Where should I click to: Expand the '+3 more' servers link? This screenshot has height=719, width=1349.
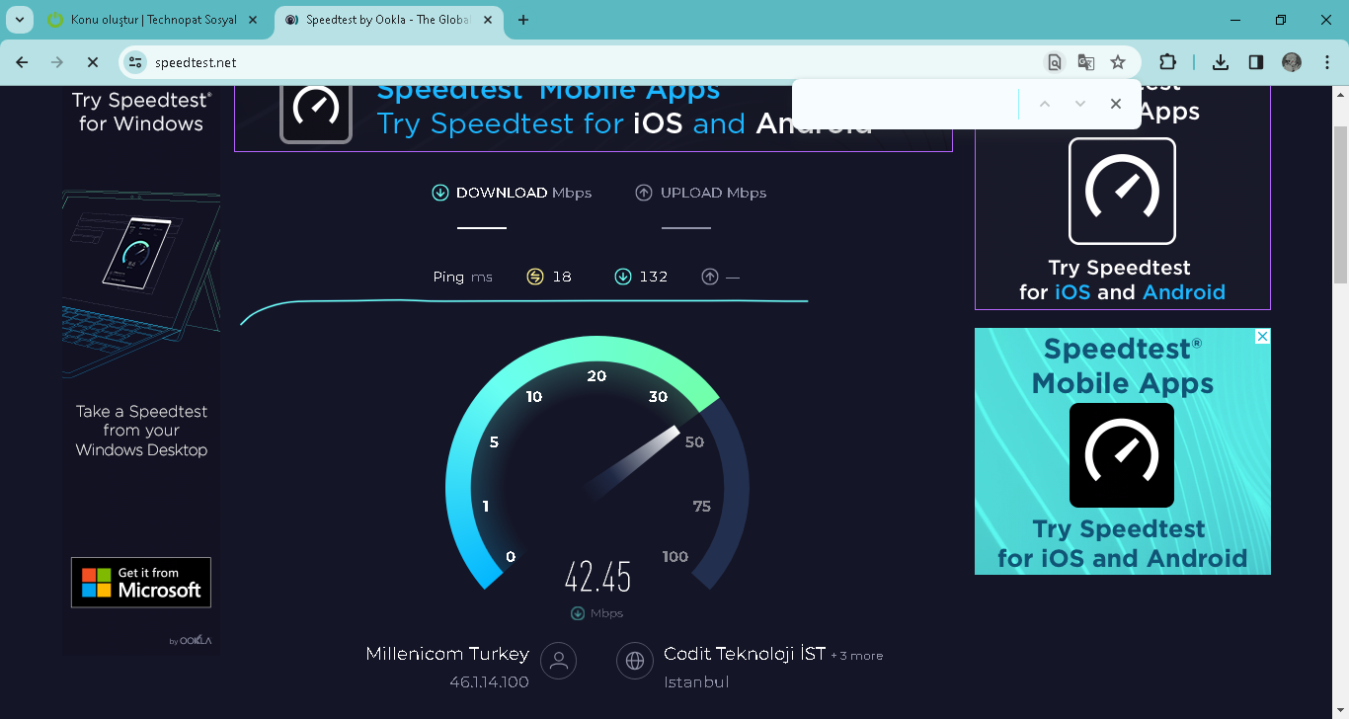[857, 656]
